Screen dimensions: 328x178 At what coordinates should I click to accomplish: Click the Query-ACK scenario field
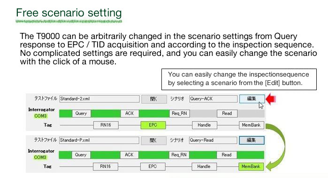point(213,99)
